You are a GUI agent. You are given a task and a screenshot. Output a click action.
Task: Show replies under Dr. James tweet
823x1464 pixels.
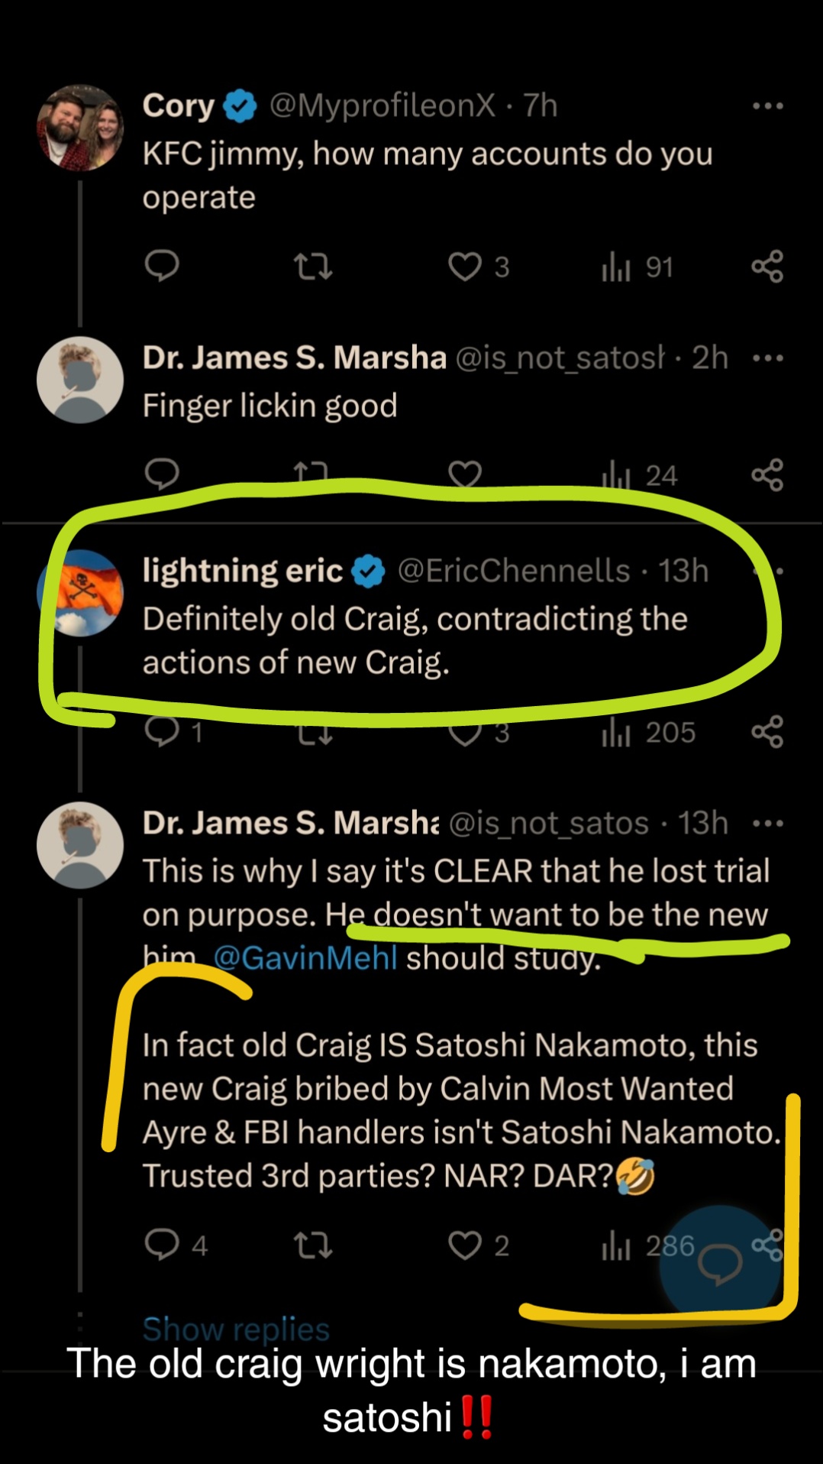tap(236, 1329)
